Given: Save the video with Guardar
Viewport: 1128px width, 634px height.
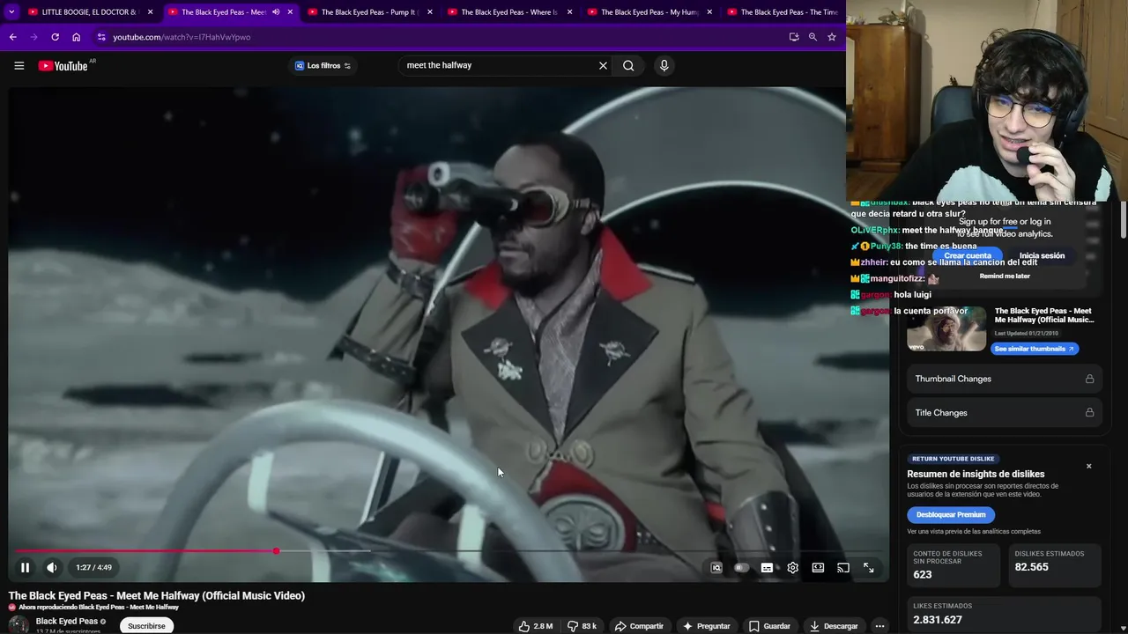Looking at the screenshot, I should point(769,626).
